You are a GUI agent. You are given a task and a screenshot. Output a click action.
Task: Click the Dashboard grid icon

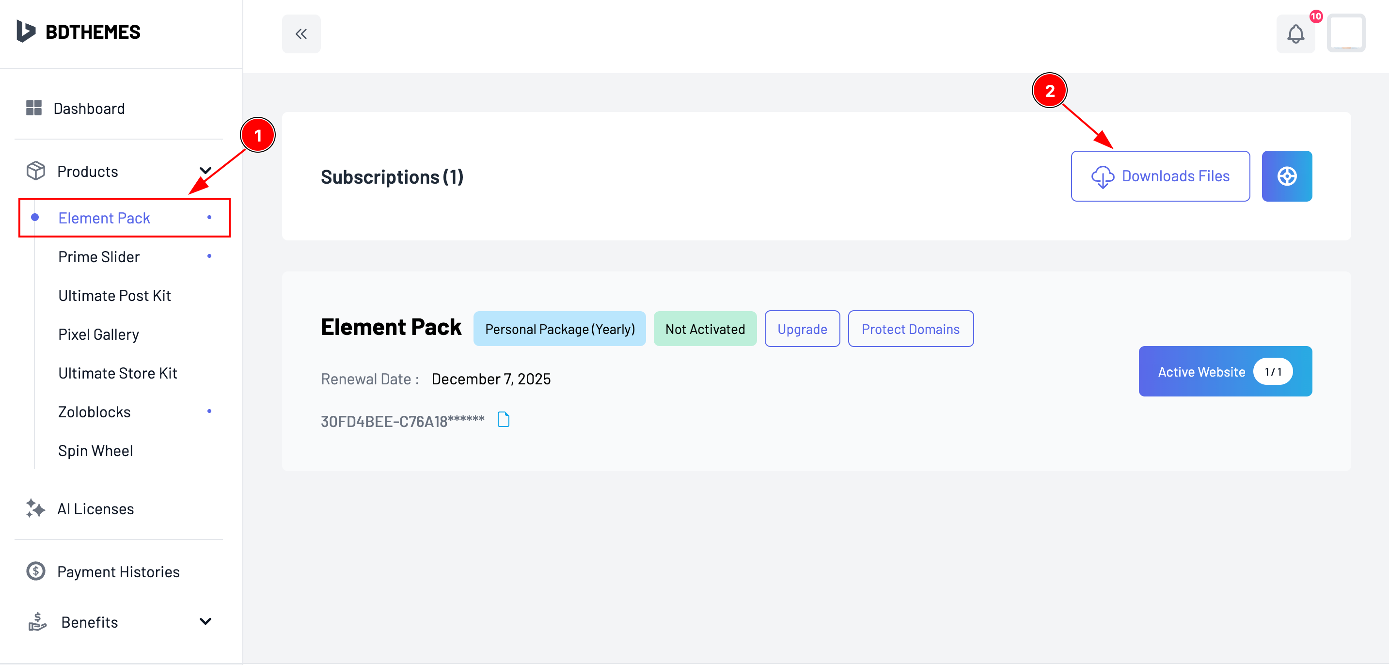pos(34,108)
